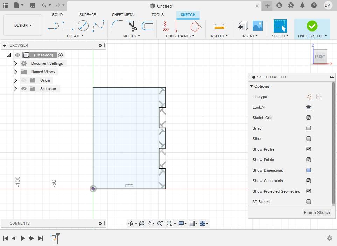Select the Circle tool
Screen dimensions: 337x246
[x=83, y=26]
